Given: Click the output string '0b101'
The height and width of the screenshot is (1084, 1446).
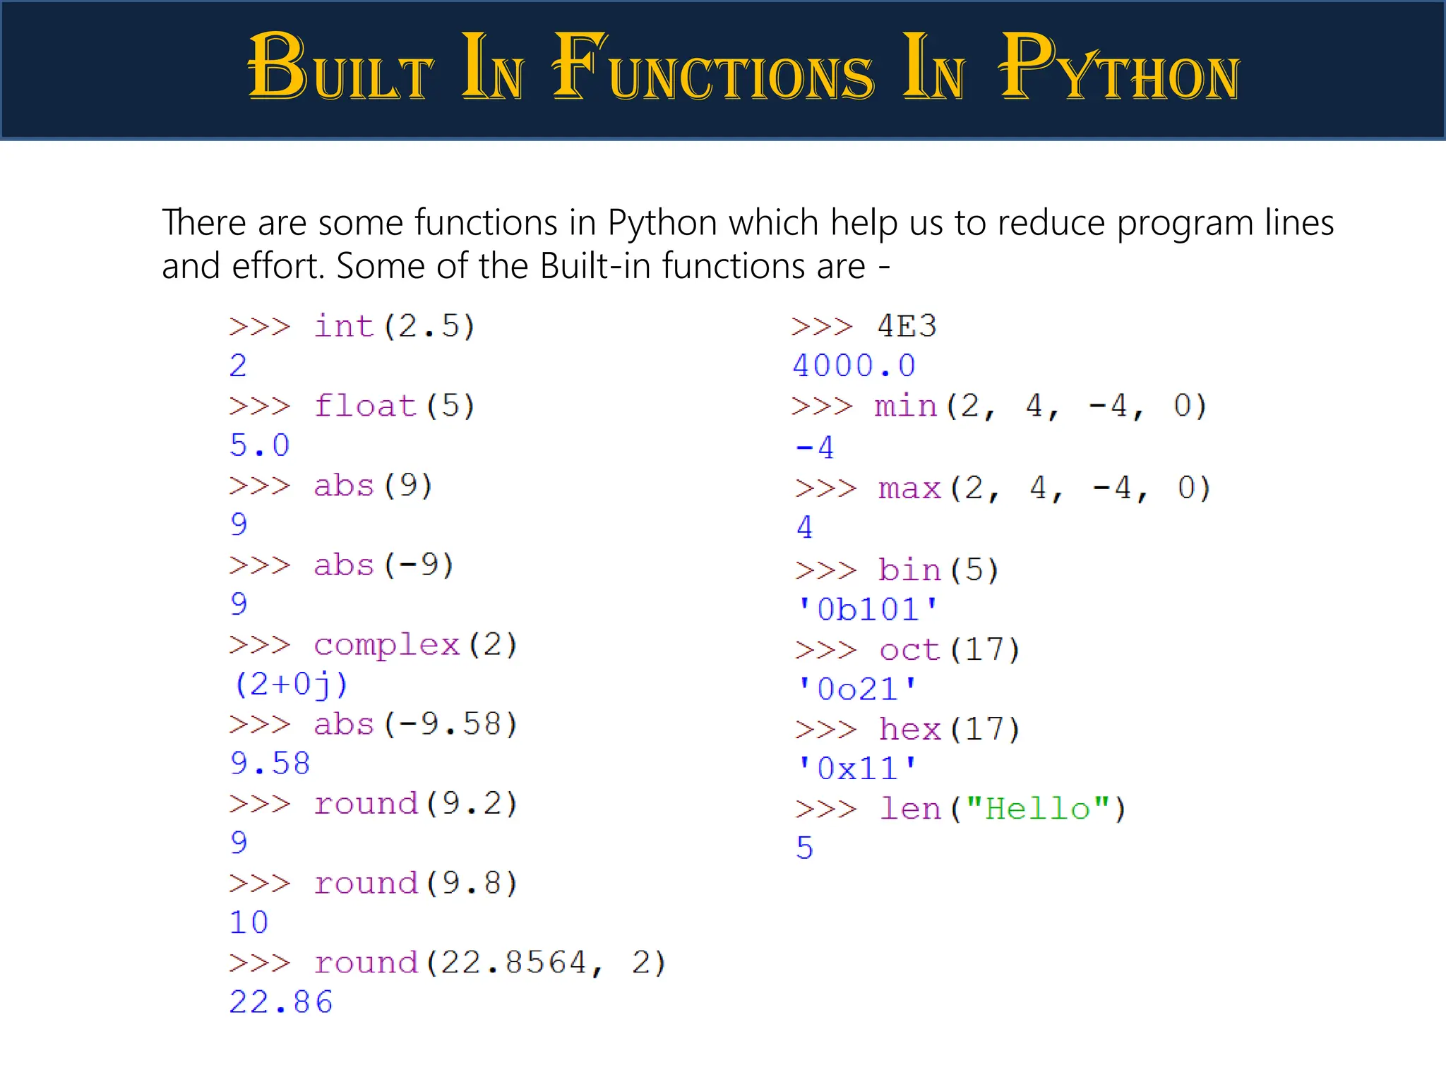Looking at the screenshot, I should coord(868,610).
